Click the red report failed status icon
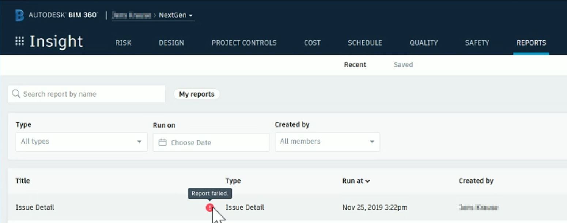Viewport: 567px width, 223px height. click(209, 207)
